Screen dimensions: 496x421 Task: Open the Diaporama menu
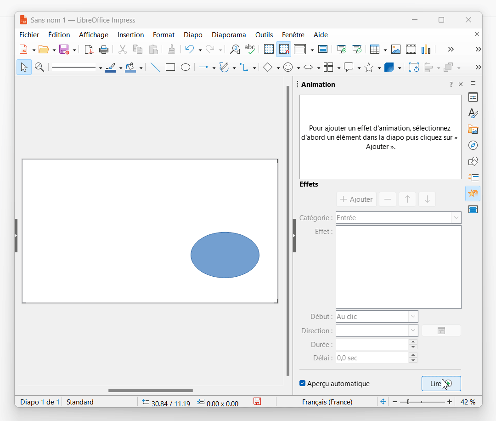[x=229, y=35]
